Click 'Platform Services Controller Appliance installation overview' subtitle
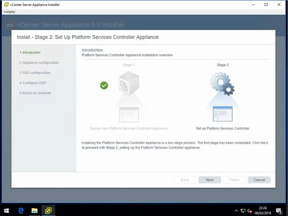Image resolution: width=288 pixels, height=216 pixels. [127, 55]
